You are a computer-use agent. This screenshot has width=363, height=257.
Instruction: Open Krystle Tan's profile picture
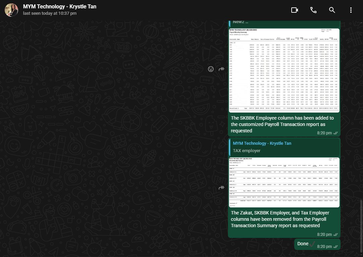coord(11,10)
